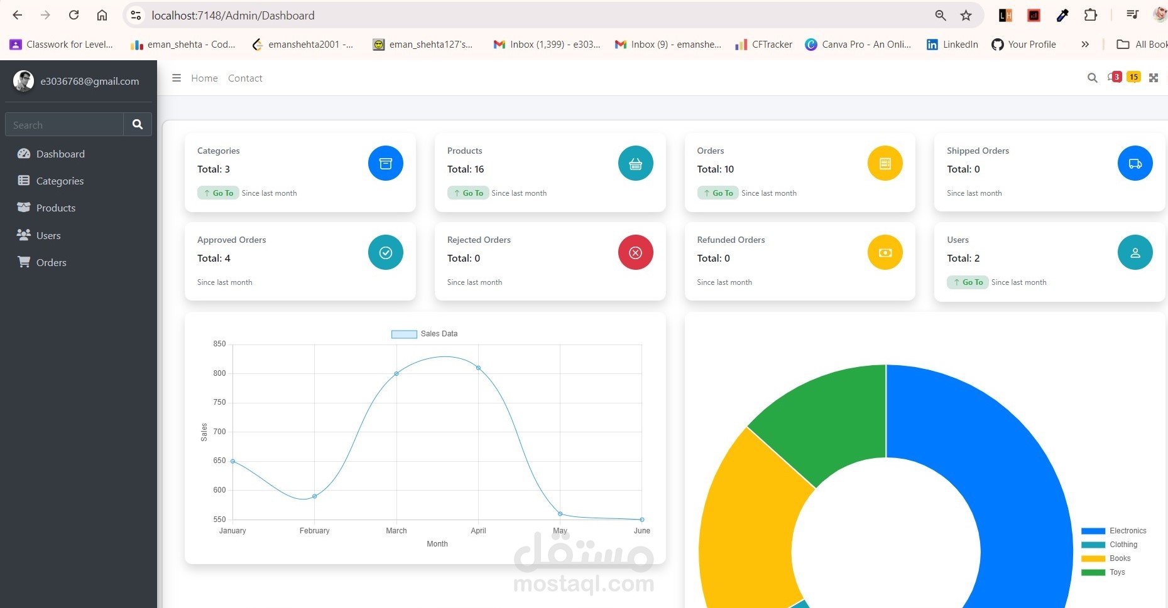Click the Categories box icon circle
This screenshot has height=608, width=1168.
(x=386, y=163)
